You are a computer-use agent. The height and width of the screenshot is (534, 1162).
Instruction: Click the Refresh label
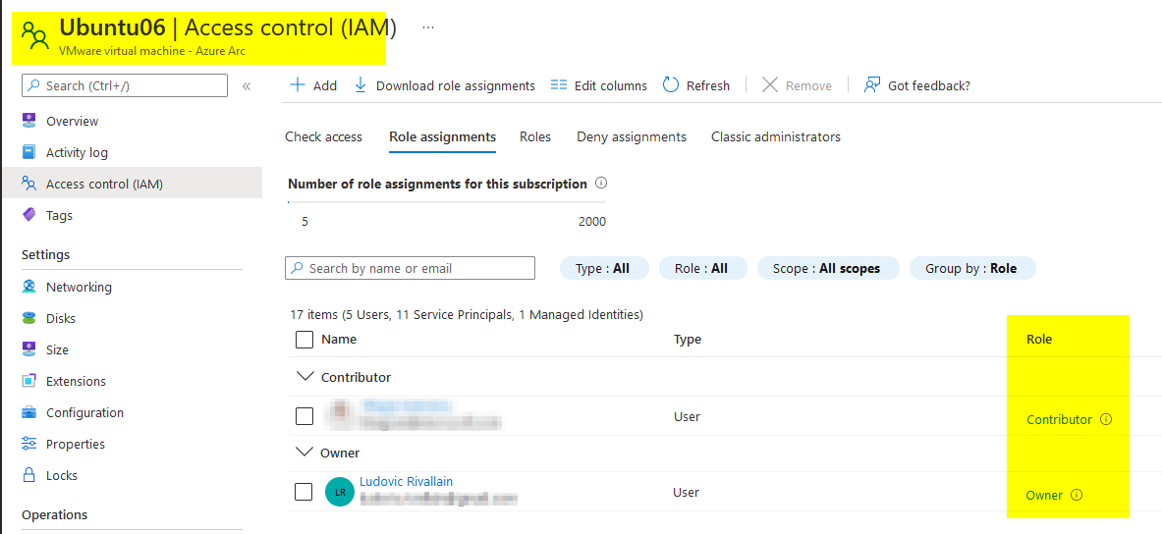click(x=708, y=86)
